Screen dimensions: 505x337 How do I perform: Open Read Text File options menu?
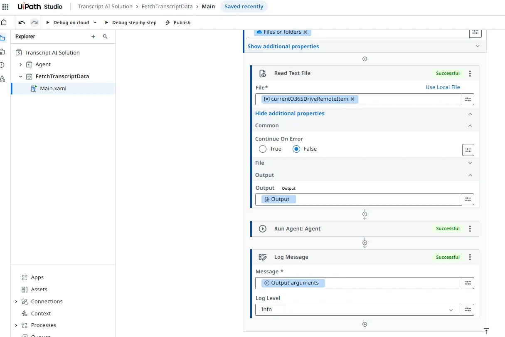[x=470, y=74]
